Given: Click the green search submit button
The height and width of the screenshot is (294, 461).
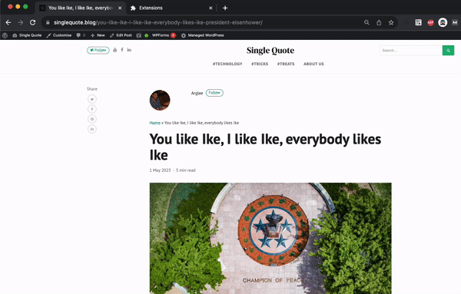Looking at the screenshot, I should coord(448,50).
